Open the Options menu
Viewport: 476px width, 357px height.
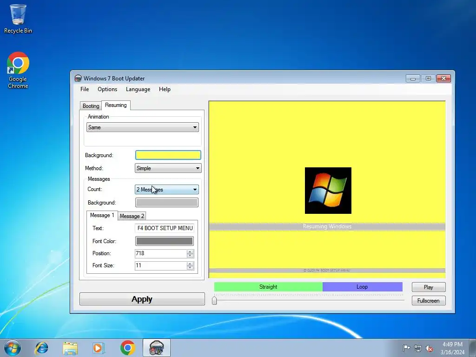[107, 89]
